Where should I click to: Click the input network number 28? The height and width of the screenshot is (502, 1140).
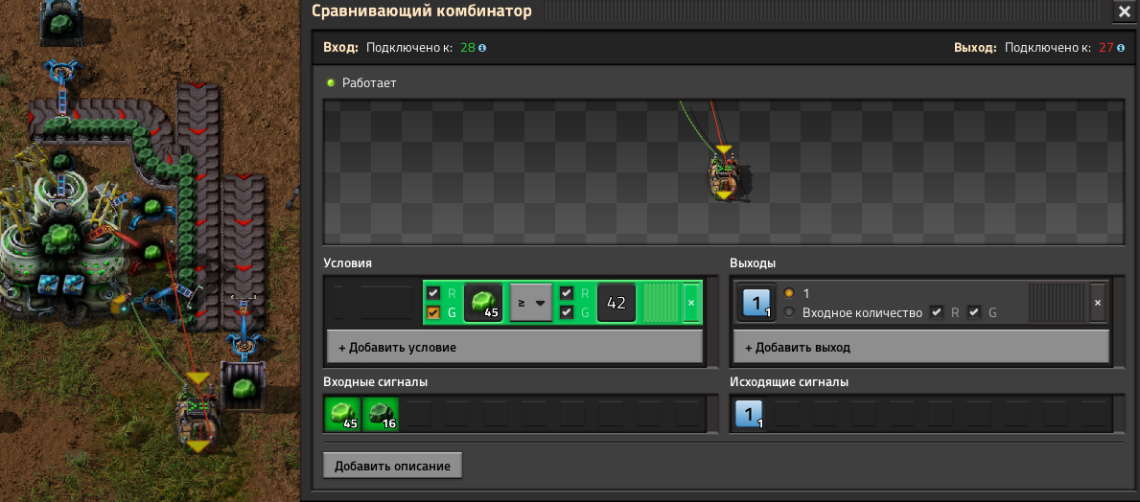[468, 48]
